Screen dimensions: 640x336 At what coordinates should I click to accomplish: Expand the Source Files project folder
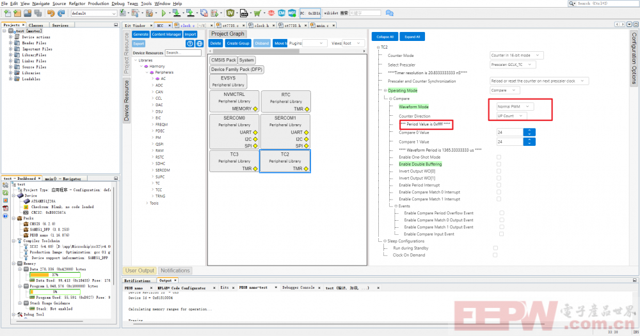click(11, 67)
